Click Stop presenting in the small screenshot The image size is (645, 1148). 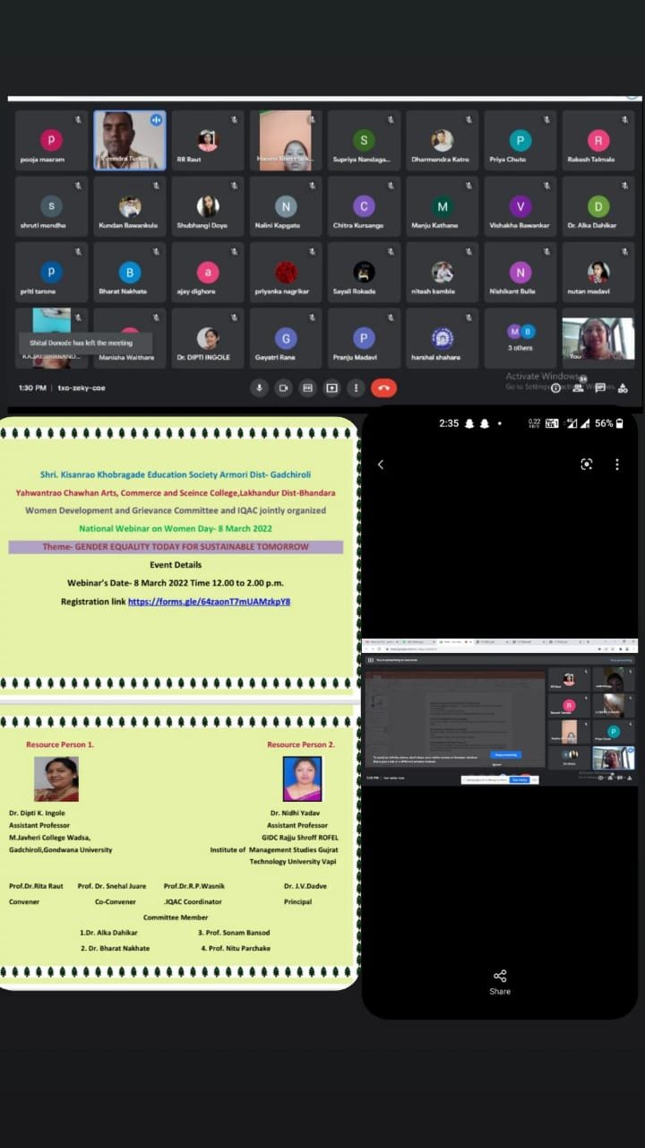coord(504,755)
